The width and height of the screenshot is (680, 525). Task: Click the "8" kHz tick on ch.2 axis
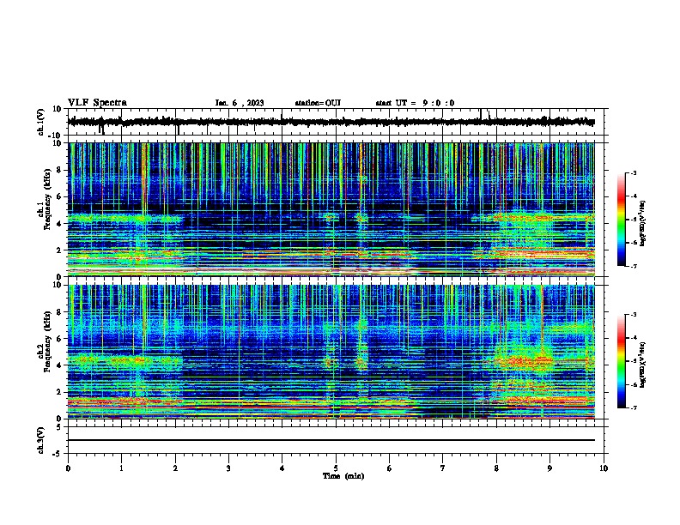tap(59, 312)
